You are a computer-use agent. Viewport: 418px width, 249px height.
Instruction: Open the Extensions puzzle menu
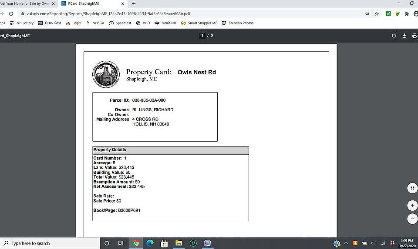point(407,13)
